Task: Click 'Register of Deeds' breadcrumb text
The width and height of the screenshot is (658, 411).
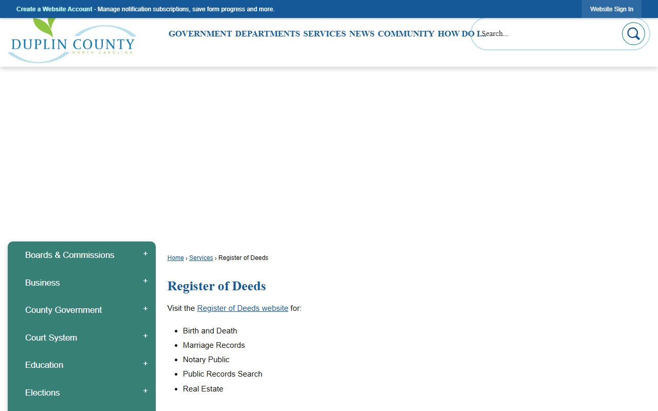Action: point(243,258)
